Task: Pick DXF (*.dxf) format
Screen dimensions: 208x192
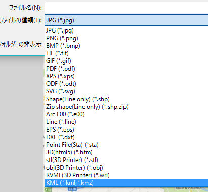Action: (127, 137)
